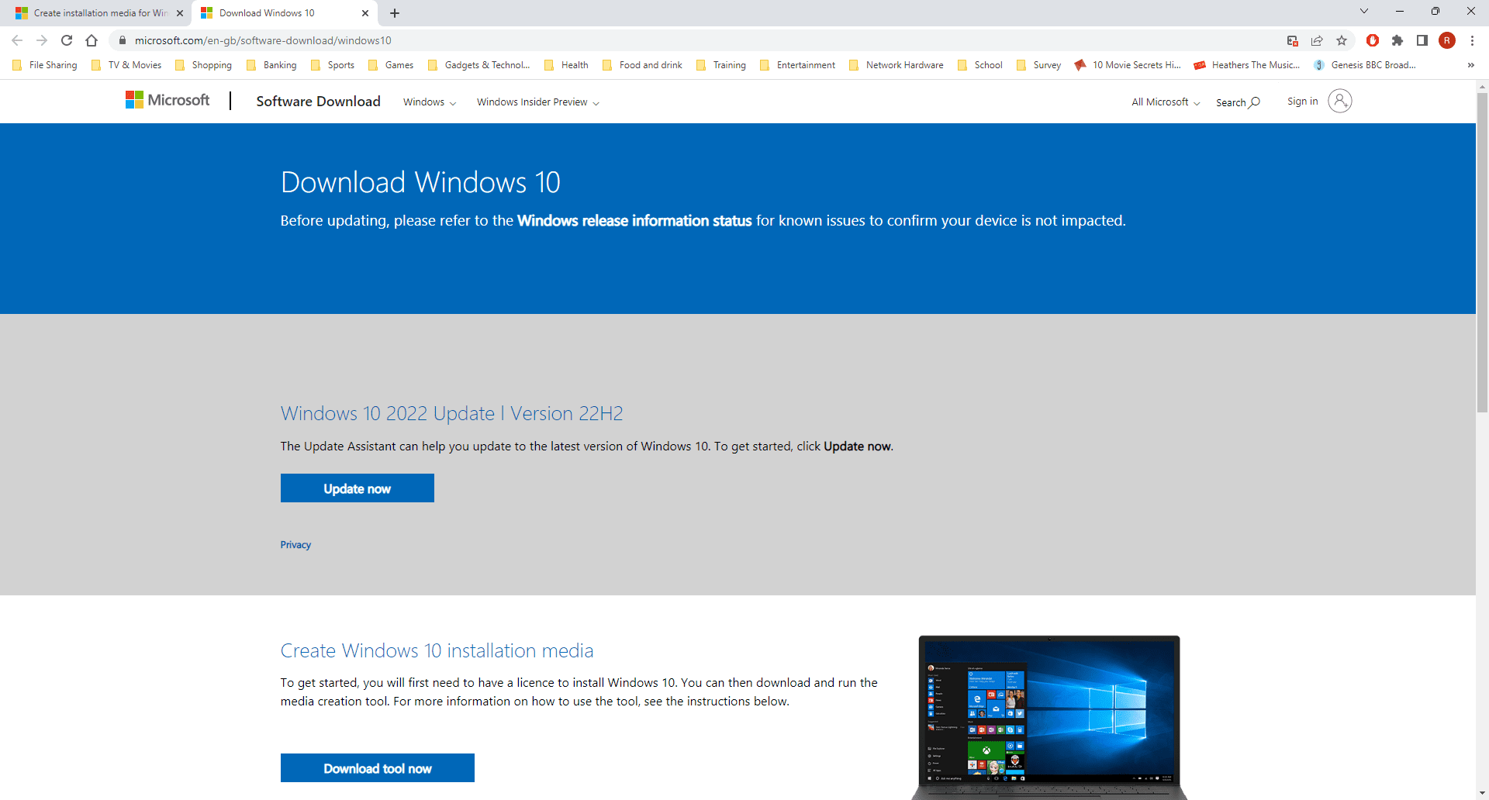Open the red R profile avatar
This screenshot has width=1489, height=800.
click(1447, 40)
